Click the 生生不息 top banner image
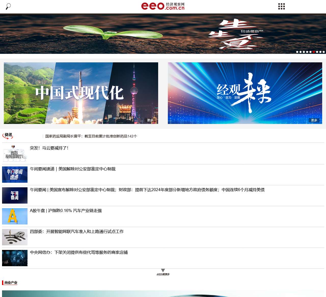 click(163, 34)
